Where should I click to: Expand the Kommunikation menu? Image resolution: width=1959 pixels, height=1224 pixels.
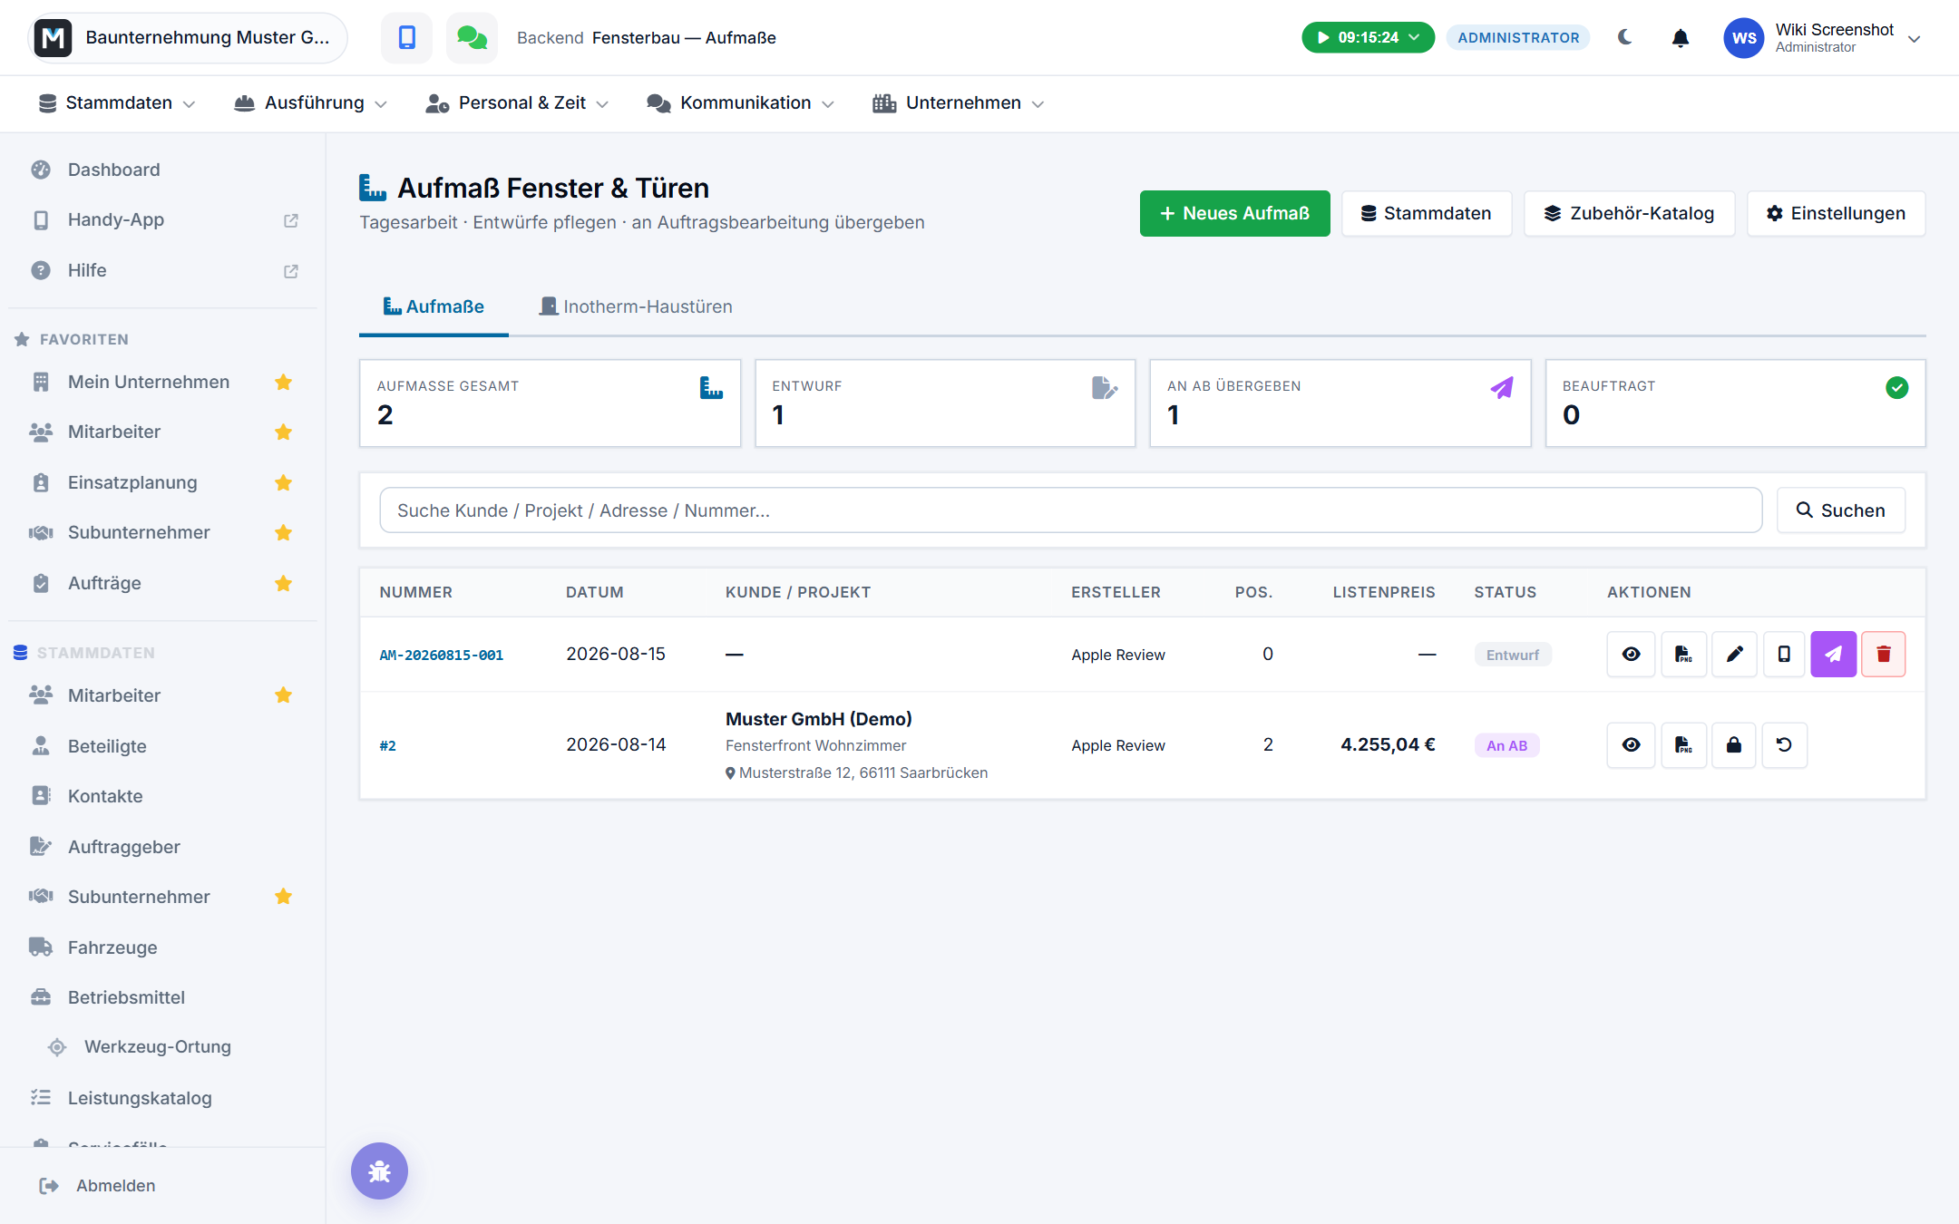coord(740,103)
